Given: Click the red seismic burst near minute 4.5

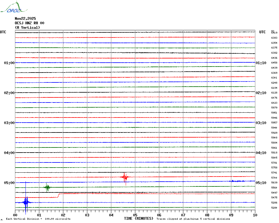Looking at the screenshot, I should [x=124, y=177].
